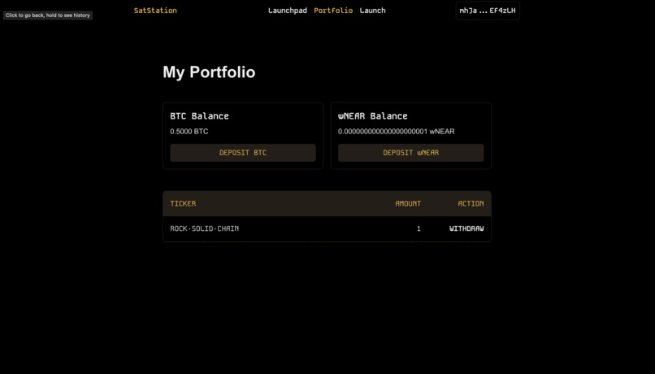
Task: Open the Launch nav item
Action: [373, 11]
